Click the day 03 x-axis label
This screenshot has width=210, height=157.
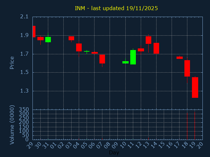pos(69,145)
